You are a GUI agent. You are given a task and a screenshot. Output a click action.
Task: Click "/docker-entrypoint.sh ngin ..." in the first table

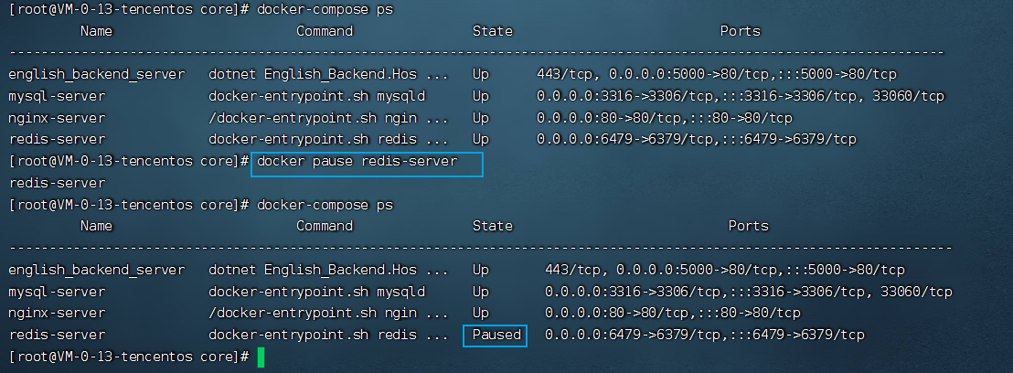click(328, 117)
